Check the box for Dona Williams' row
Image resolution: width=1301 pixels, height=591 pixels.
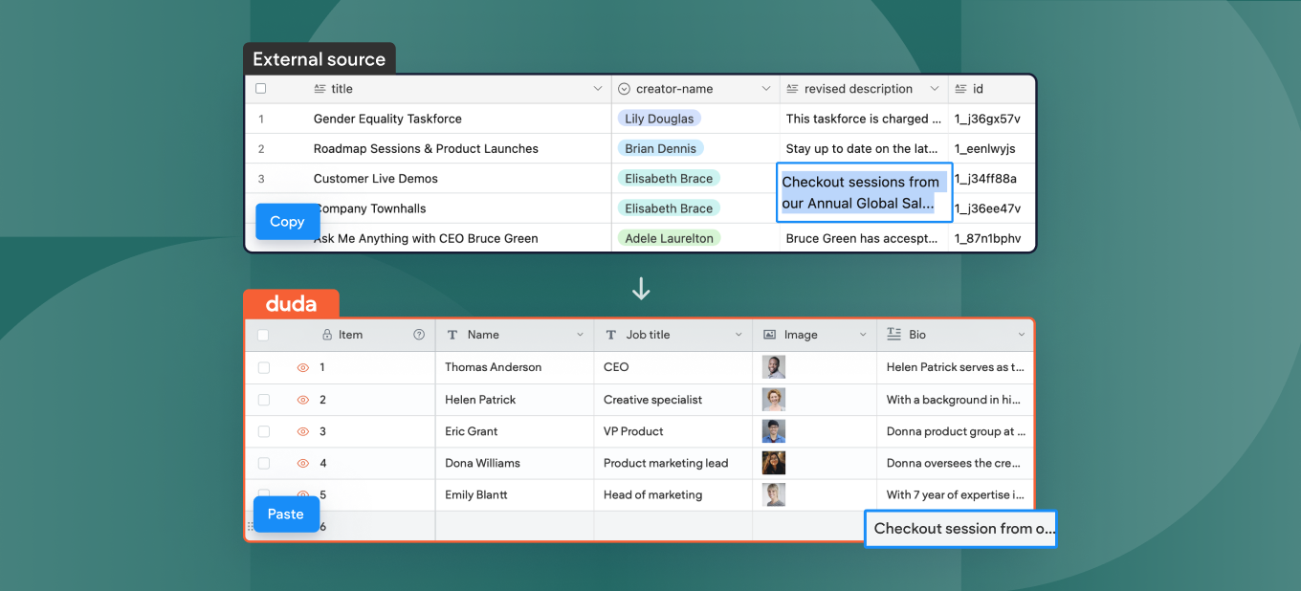(x=263, y=463)
